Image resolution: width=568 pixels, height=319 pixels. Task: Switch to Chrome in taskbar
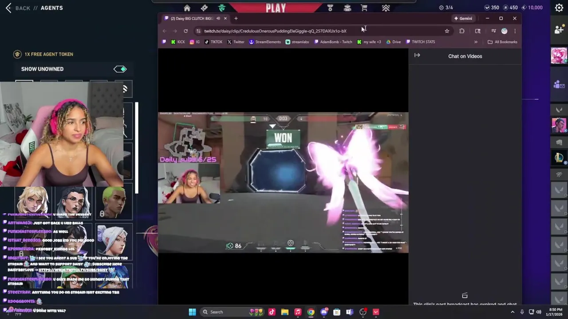[x=311, y=312]
